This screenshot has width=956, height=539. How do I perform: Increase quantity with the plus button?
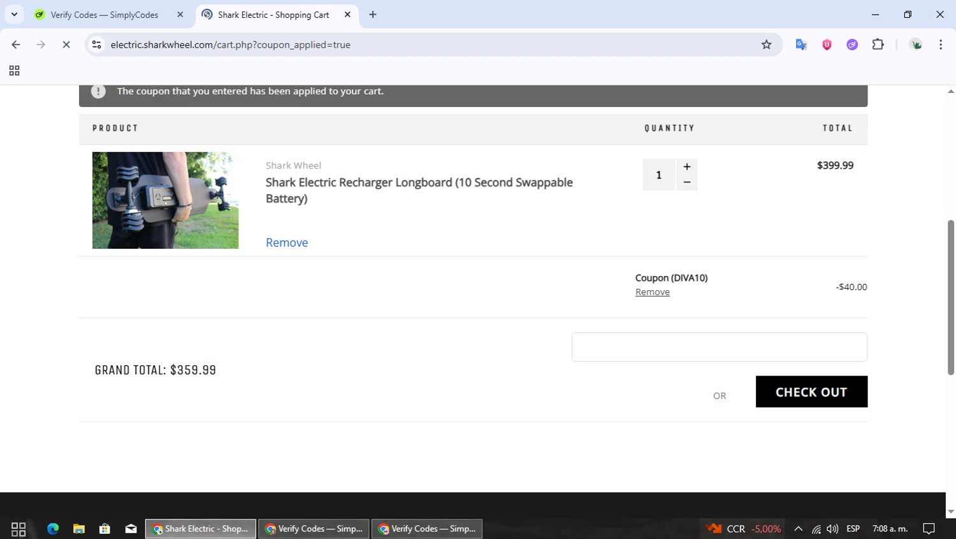tap(686, 167)
